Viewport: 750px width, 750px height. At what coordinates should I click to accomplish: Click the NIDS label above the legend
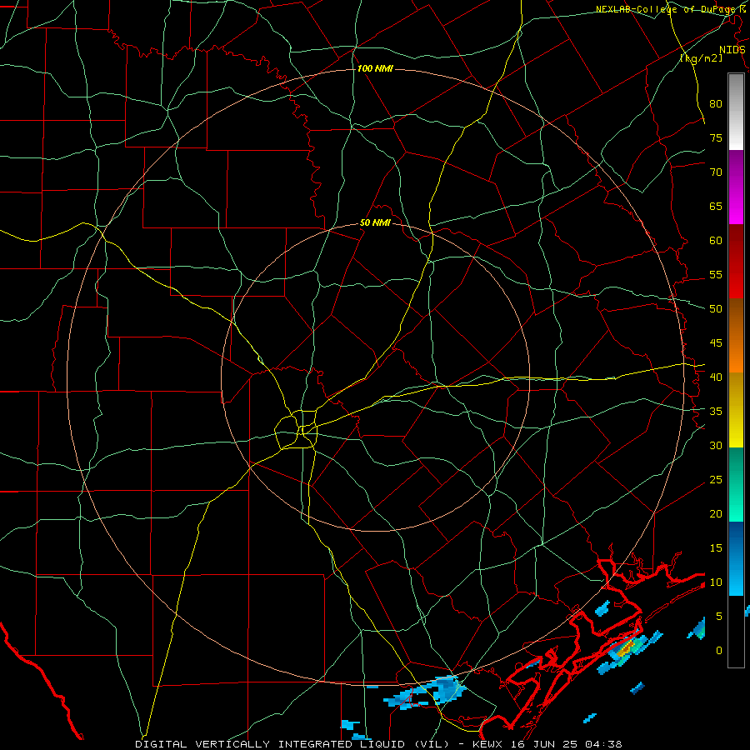click(x=732, y=50)
